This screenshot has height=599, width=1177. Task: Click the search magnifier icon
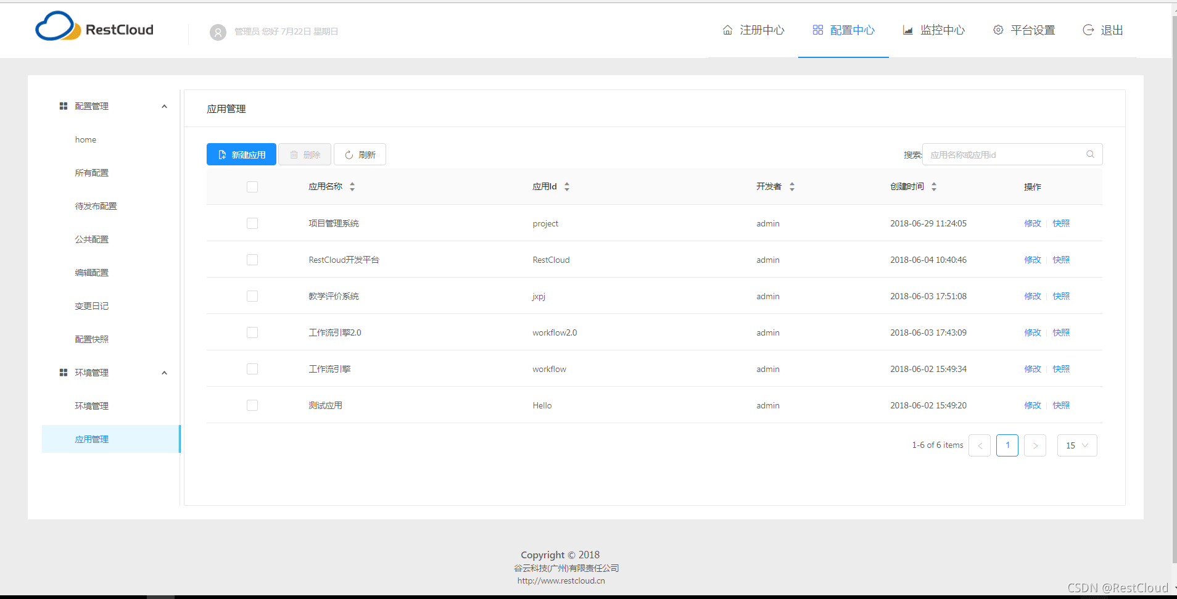(1091, 154)
